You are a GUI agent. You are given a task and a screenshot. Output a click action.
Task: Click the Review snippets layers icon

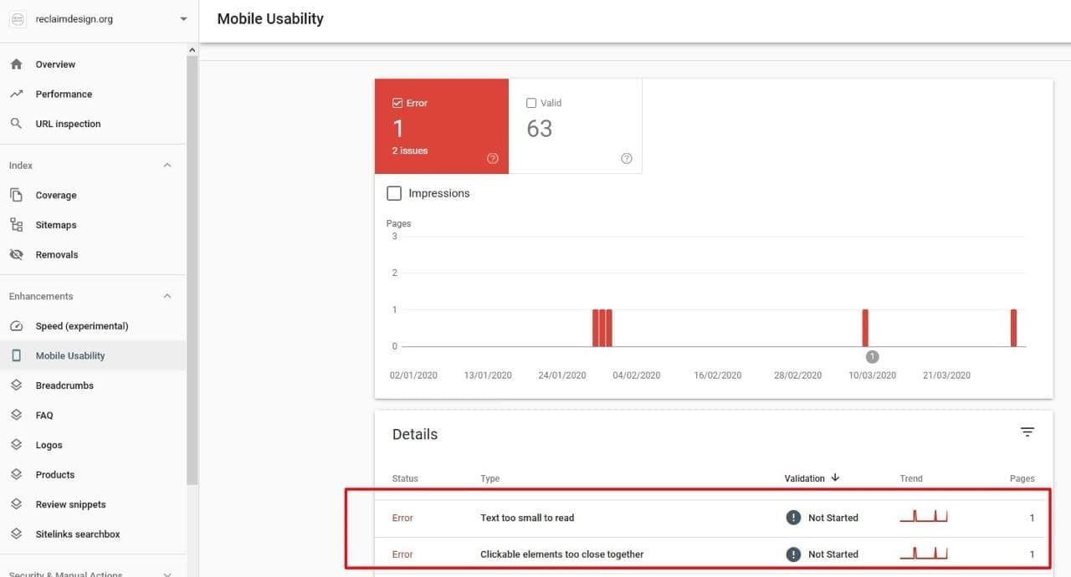[x=16, y=504]
